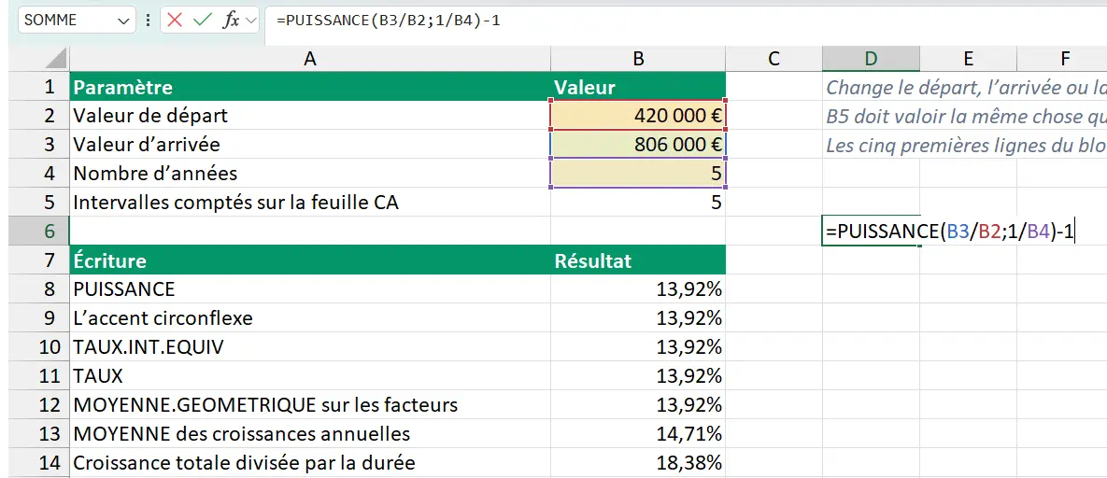The image size is (1107, 478).
Task: Expand the function list arrow beside fx
Action: (x=251, y=20)
